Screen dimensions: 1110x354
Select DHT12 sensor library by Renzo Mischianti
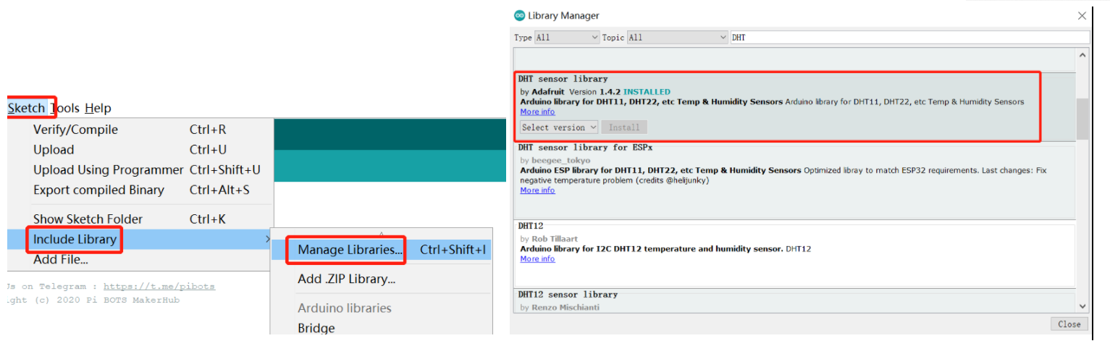click(x=794, y=300)
